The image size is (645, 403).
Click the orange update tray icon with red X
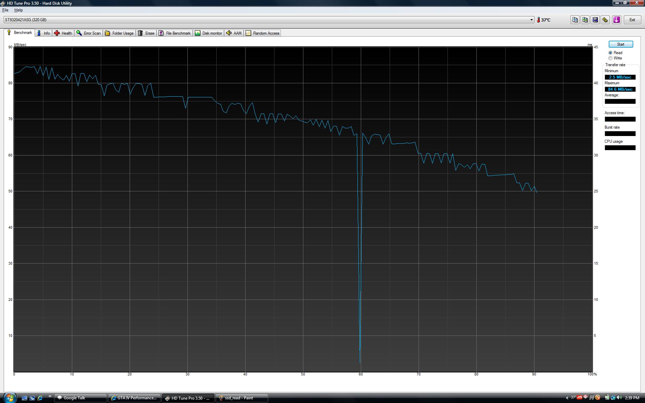click(x=598, y=398)
